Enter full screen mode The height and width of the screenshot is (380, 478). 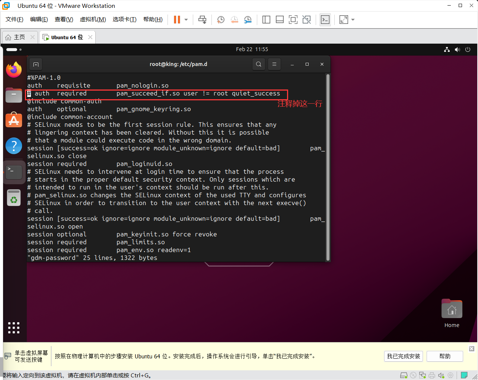[x=293, y=20]
